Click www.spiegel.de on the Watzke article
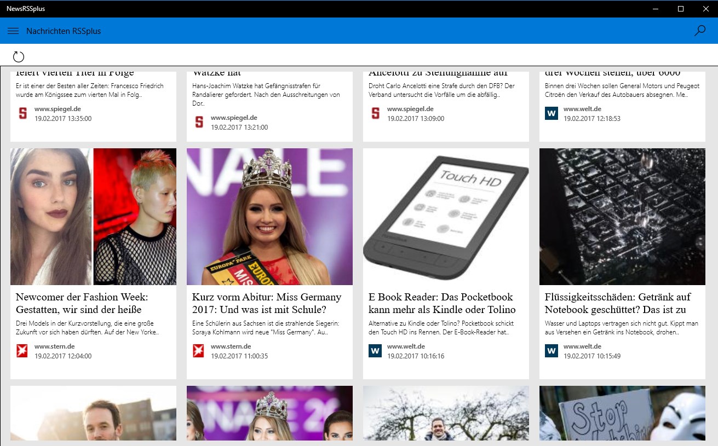Screen dimensions: 718x446 pyautogui.click(x=234, y=118)
